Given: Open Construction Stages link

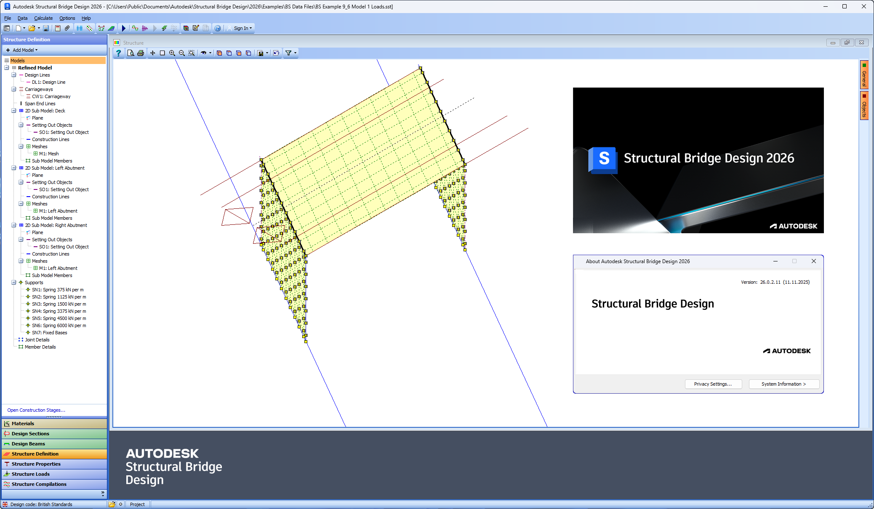Looking at the screenshot, I should (x=36, y=410).
